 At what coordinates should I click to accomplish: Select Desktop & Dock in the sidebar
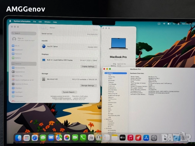[20, 84]
